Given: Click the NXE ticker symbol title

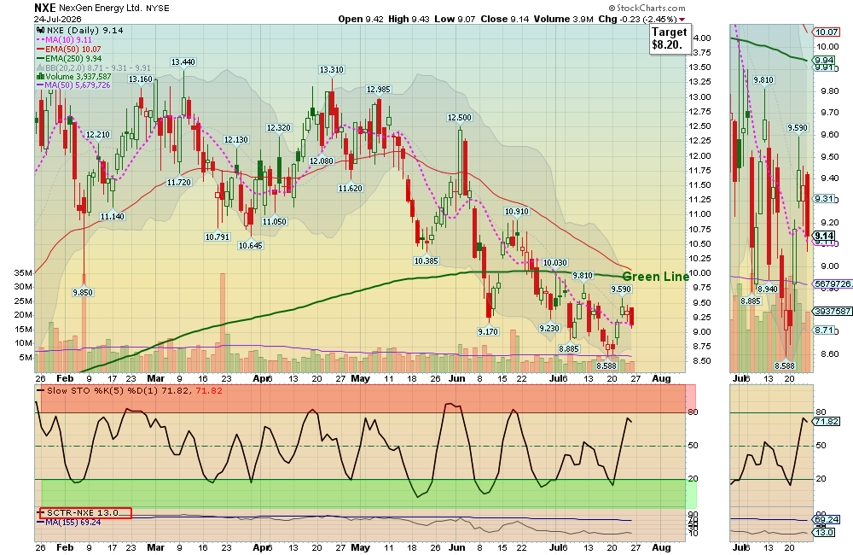Looking at the screenshot, I should tap(44, 8).
